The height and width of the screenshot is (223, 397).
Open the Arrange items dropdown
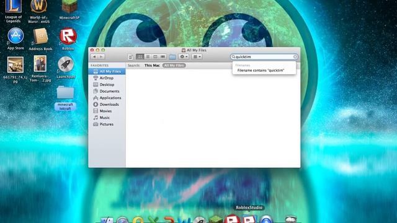coord(197,56)
